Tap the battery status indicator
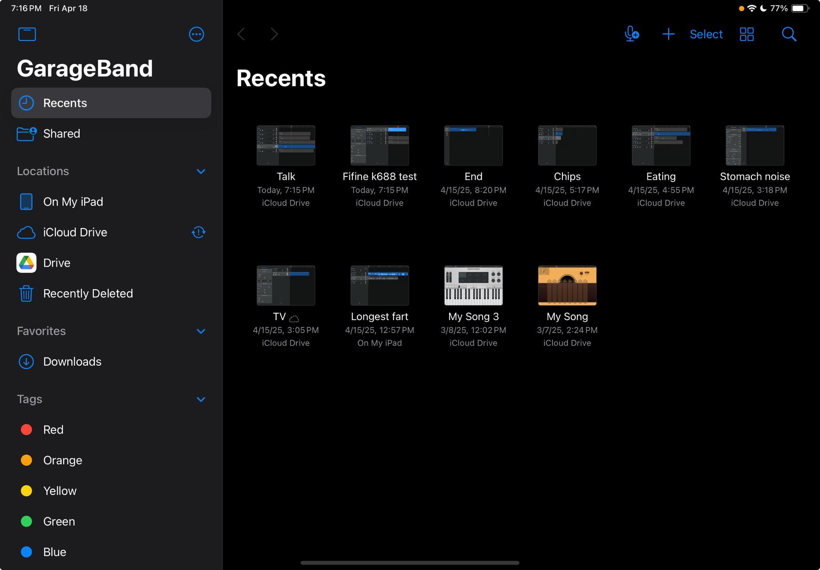 [x=800, y=8]
